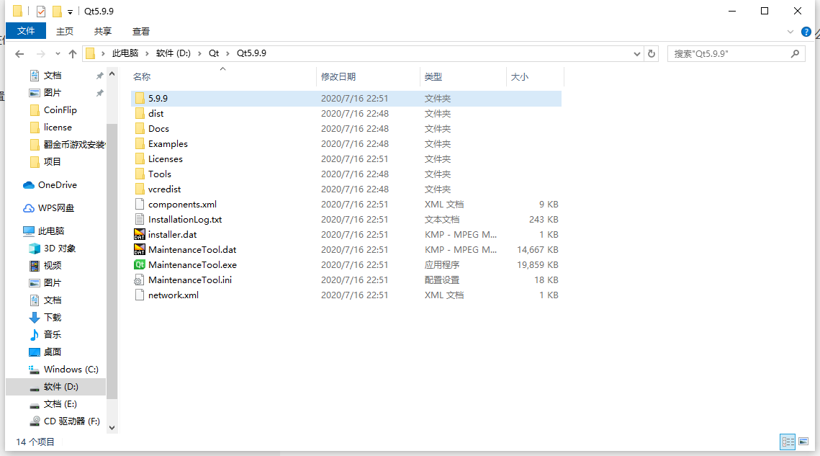Click the Forward navigation arrow
Image resolution: width=820 pixels, height=456 pixels.
pyautogui.click(x=40, y=53)
